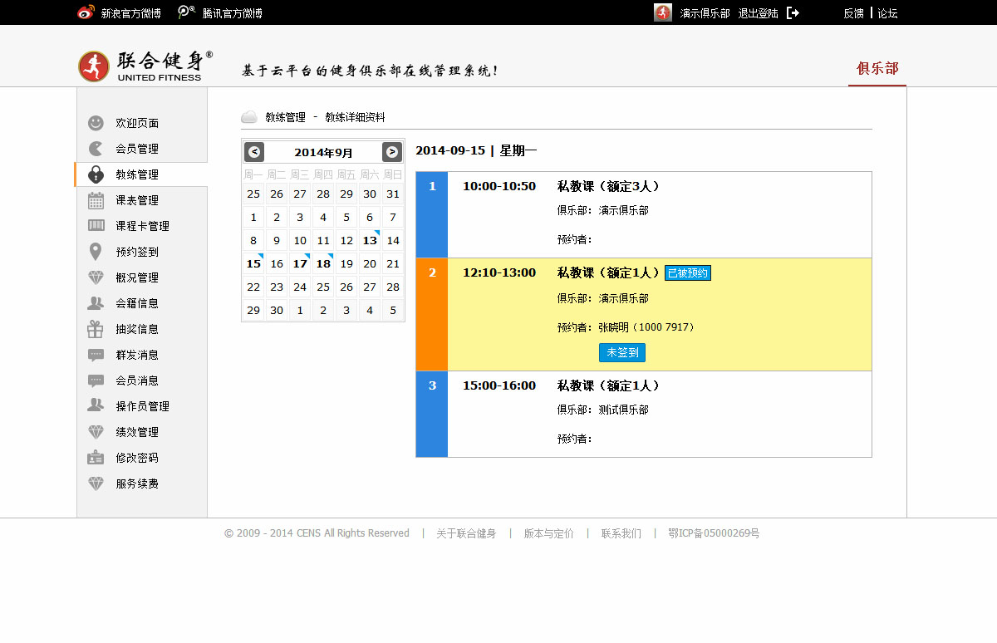Open the 俱乐部 tab in header
The image size is (997, 643).
[877, 68]
